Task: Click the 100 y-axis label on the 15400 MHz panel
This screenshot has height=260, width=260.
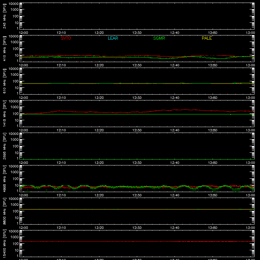Action: pos(16,244)
